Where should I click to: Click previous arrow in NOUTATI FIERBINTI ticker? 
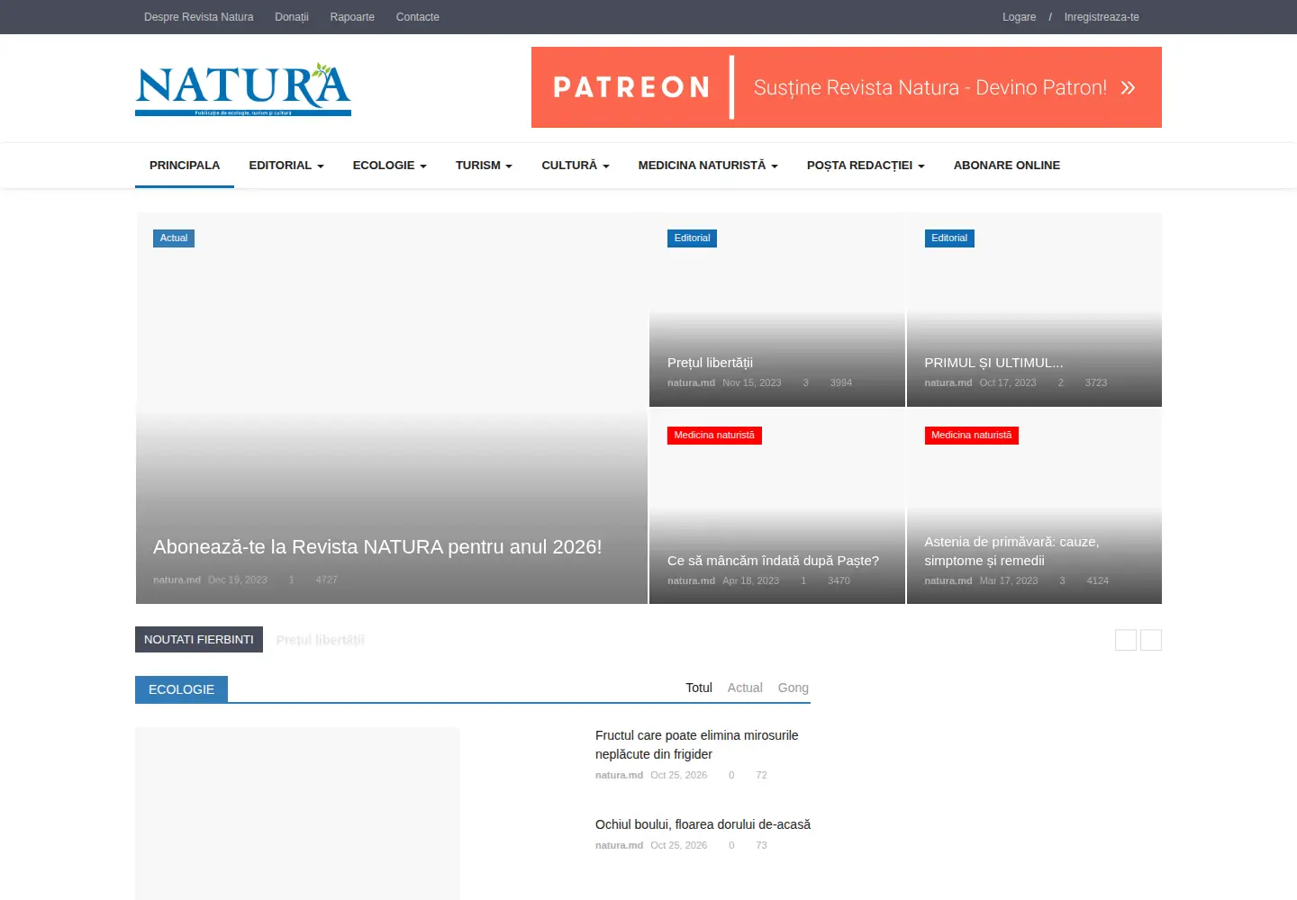tap(1126, 640)
